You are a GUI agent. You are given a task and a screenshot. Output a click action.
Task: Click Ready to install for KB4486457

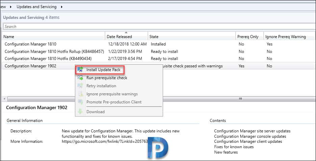click(x=164, y=52)
